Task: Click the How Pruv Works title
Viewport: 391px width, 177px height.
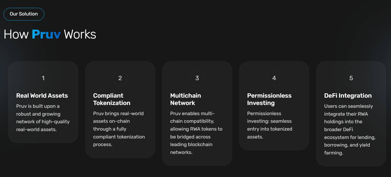Action: tap(50, 34)
